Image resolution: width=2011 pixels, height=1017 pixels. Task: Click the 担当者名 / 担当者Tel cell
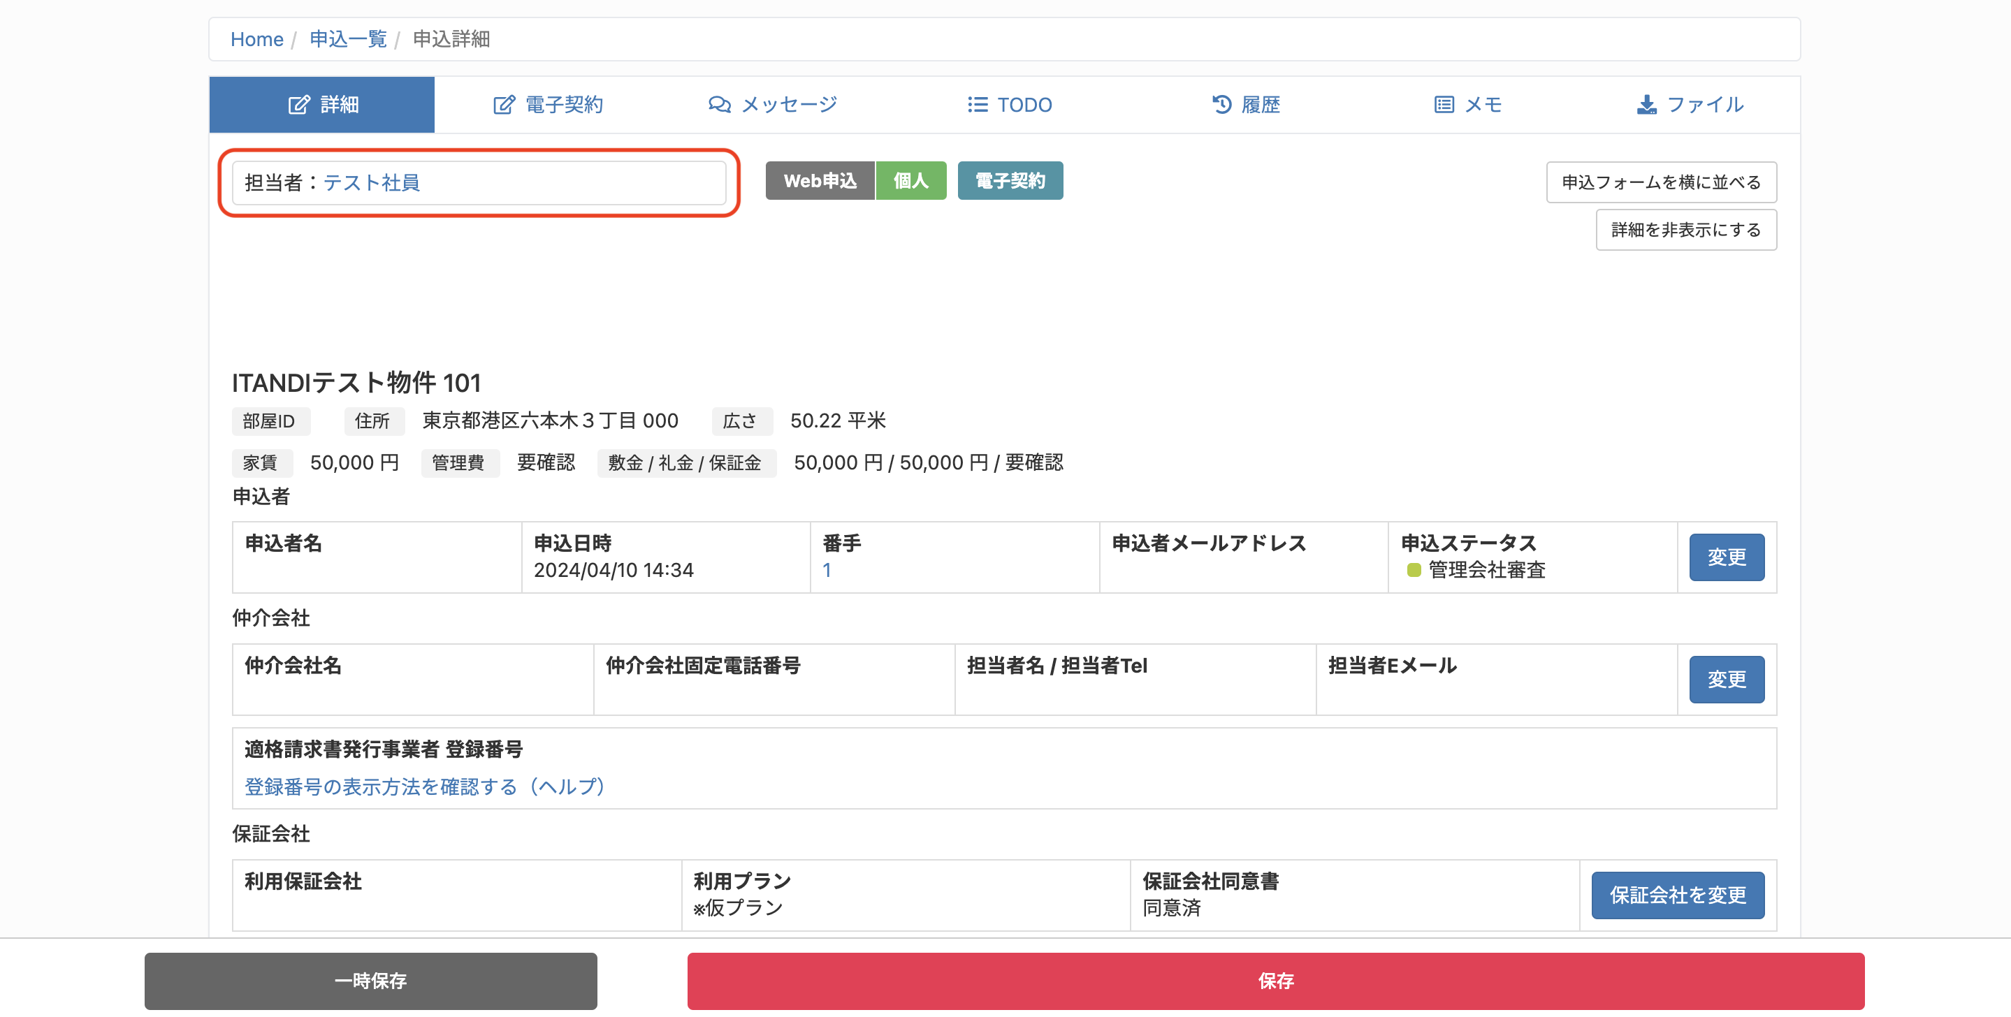tap(1136, 680)
